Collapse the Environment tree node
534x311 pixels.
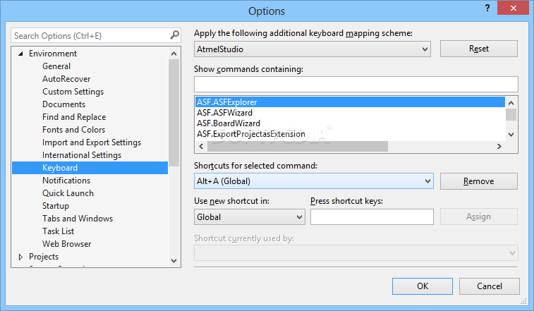20,54
